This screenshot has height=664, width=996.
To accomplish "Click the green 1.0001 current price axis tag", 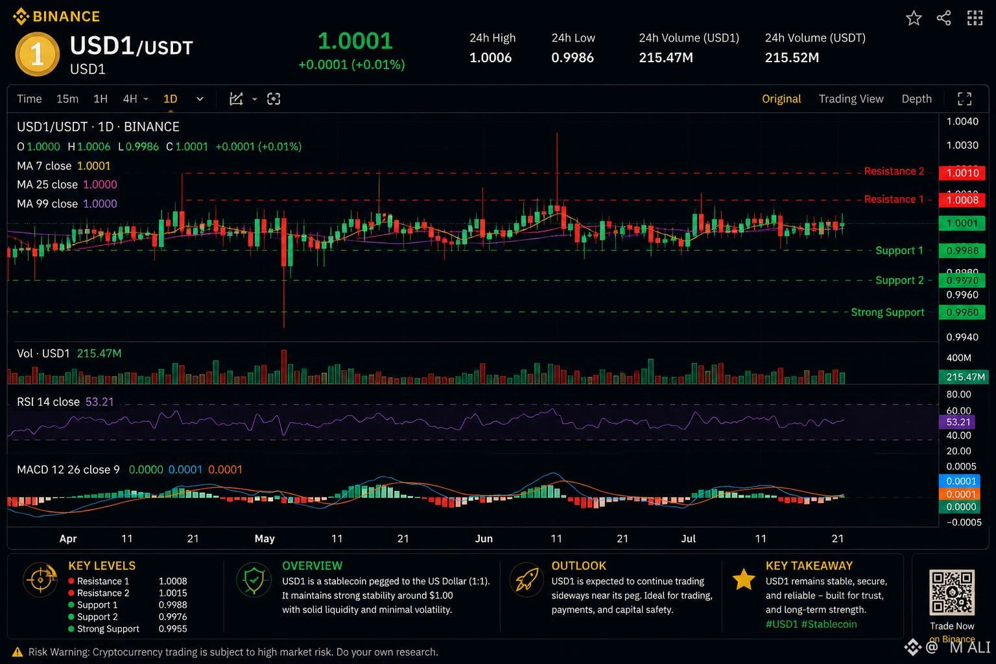I will click(962, 223).
